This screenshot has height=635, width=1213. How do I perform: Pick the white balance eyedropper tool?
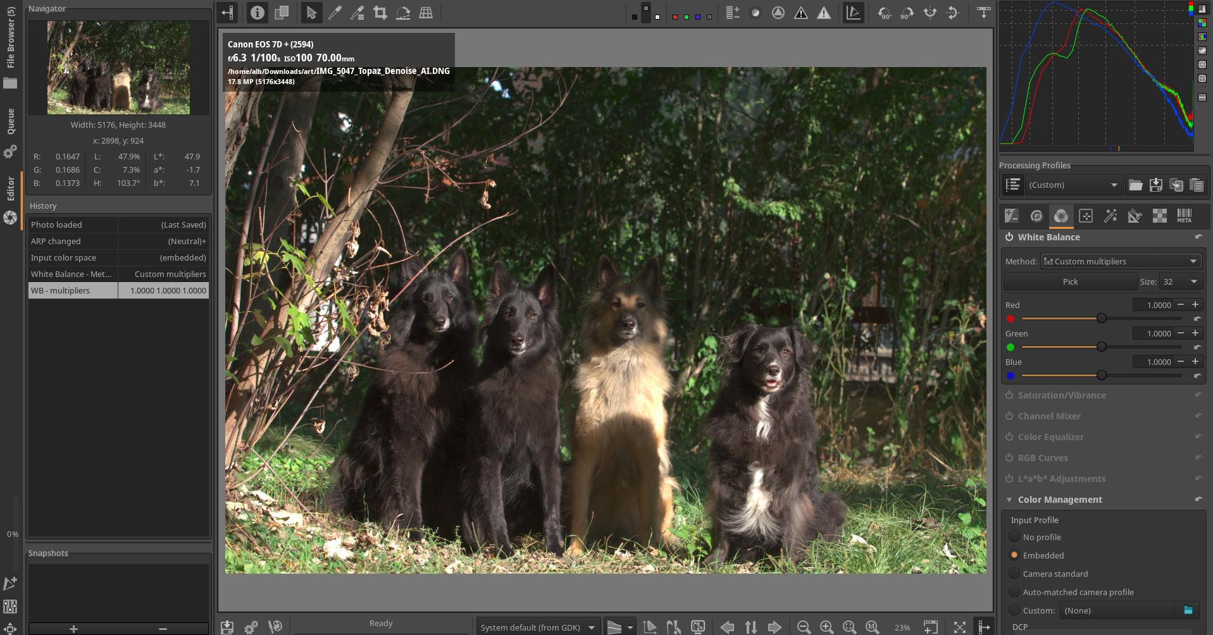335,13
